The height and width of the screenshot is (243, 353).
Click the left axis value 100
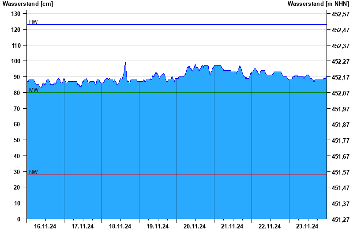point(16,61)
